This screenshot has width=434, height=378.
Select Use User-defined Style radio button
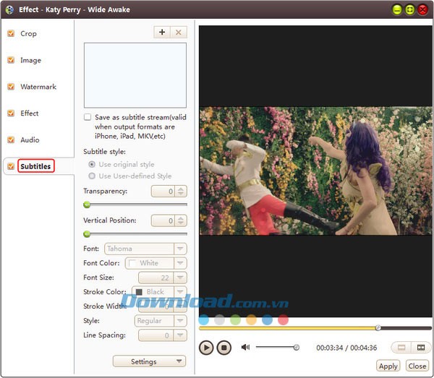point(92,176)
